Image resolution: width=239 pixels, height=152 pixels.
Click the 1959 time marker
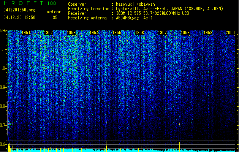coord(208,33)
